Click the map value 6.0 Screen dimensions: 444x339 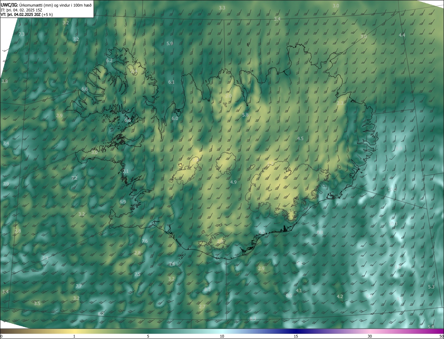pyautogui.click(x=175, y=118)
